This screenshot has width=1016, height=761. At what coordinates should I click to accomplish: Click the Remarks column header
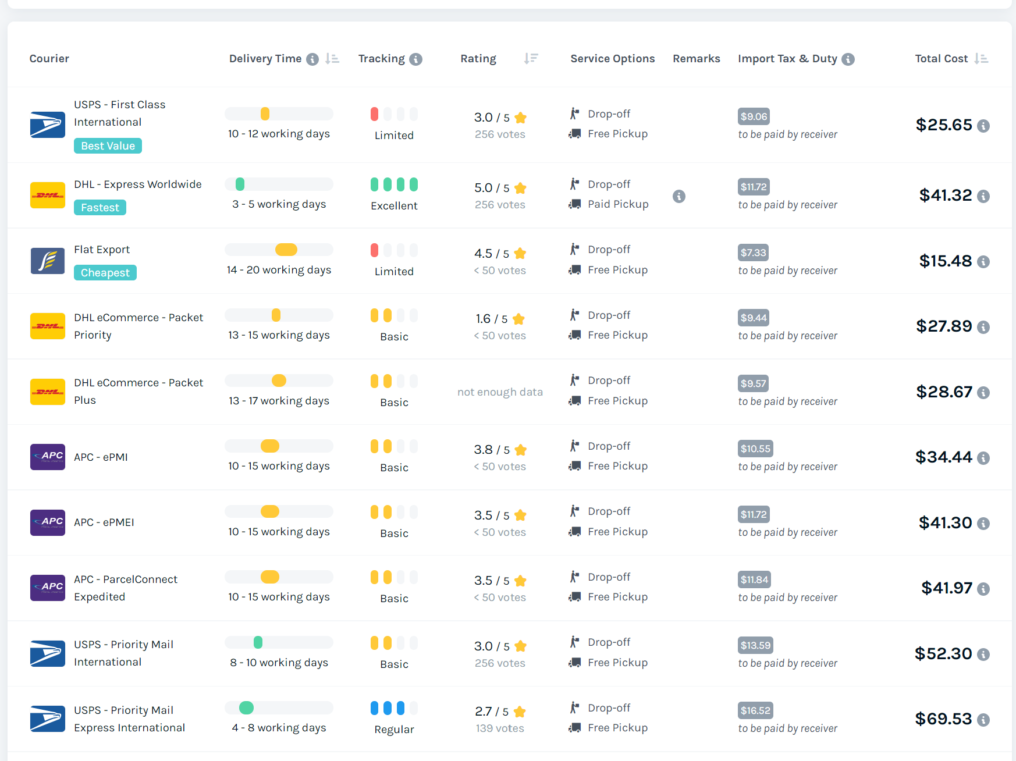697,59
